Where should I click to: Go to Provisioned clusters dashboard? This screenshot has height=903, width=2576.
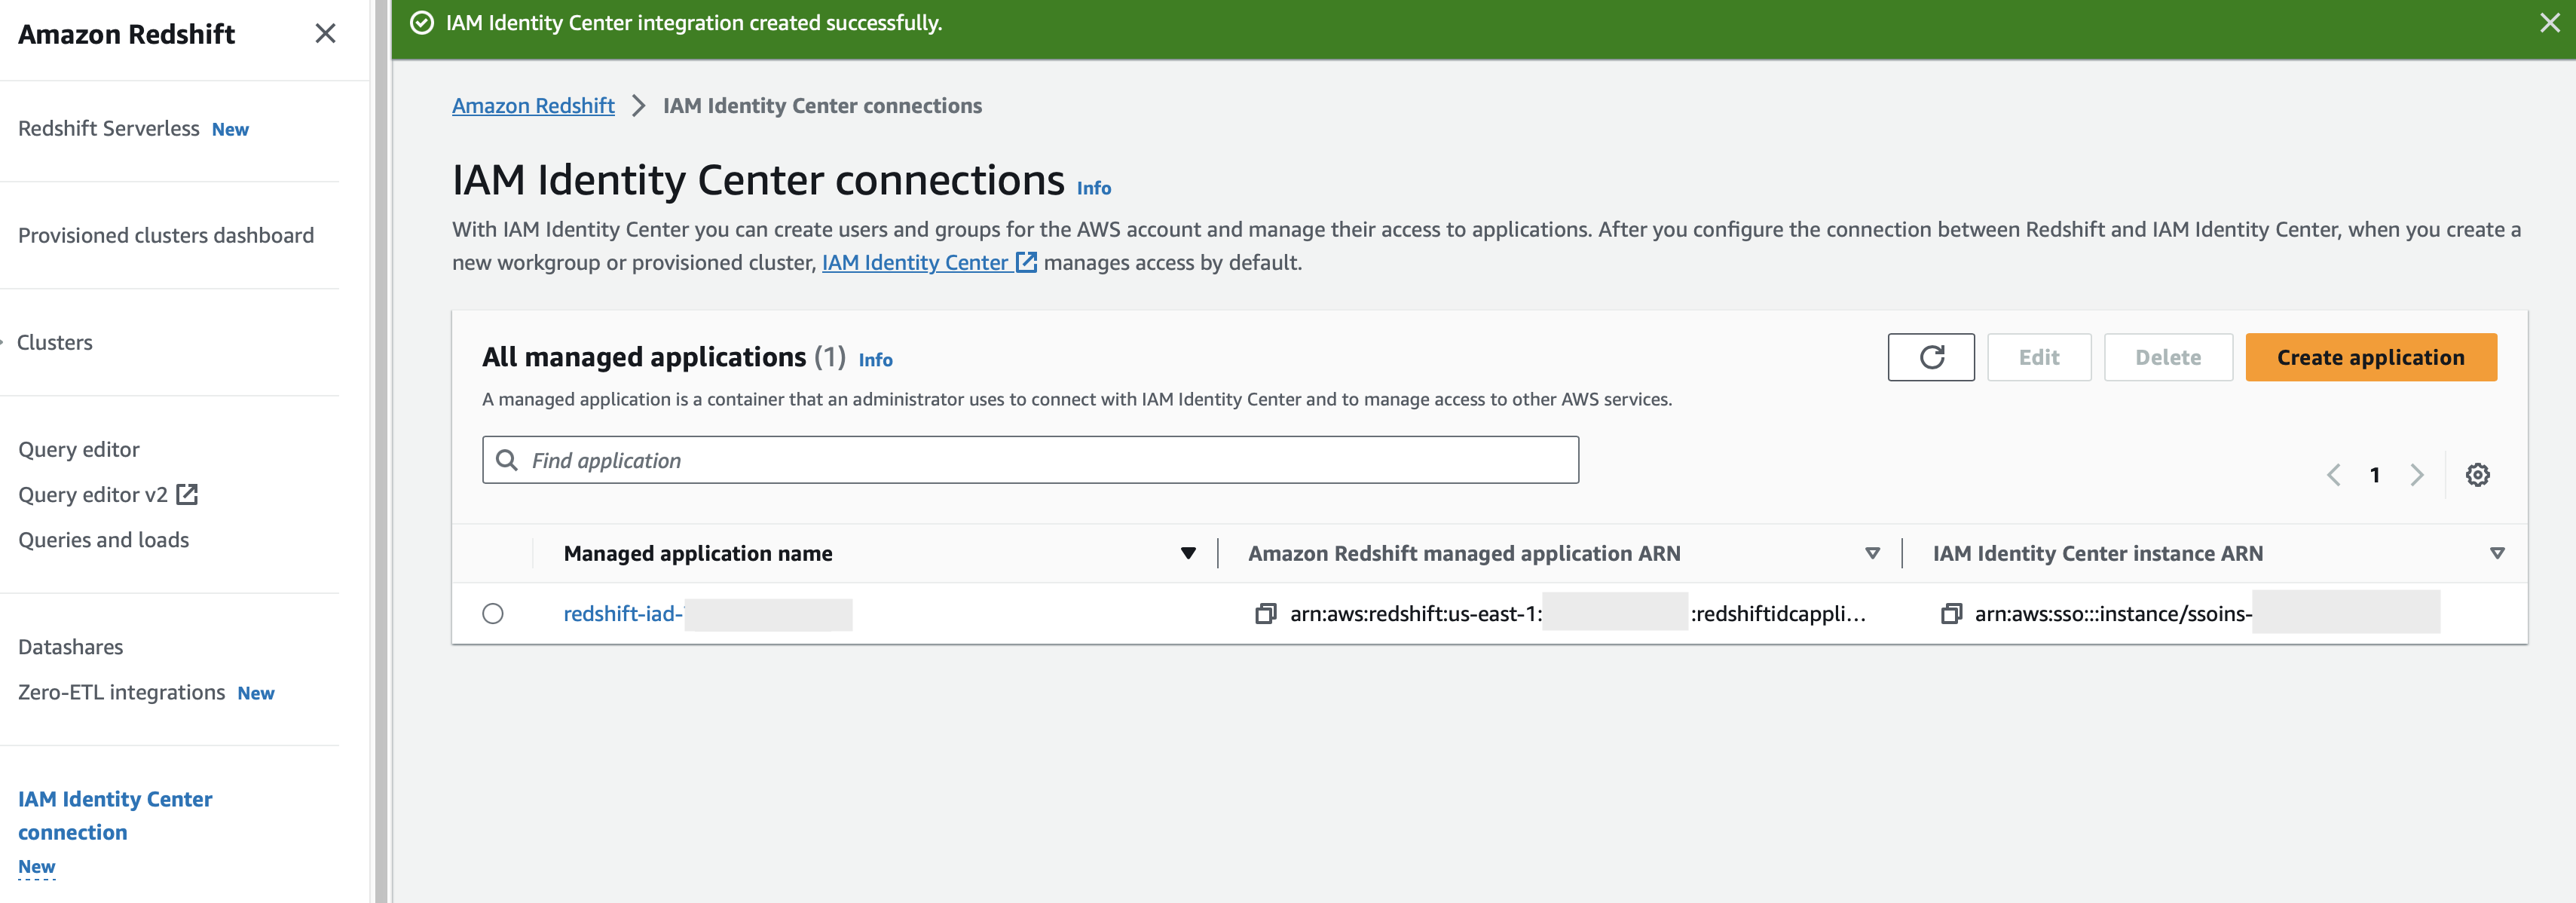click(166, 235)
